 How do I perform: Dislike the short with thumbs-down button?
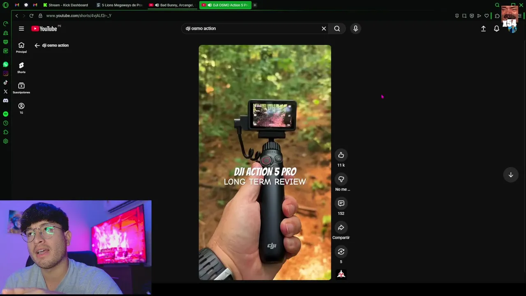[341, 179]
